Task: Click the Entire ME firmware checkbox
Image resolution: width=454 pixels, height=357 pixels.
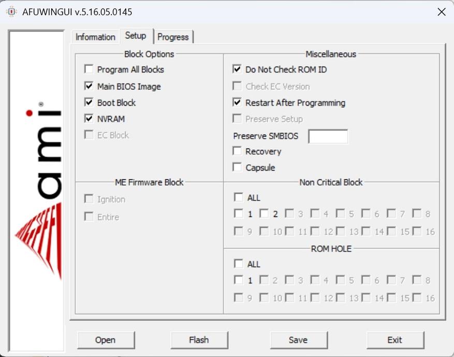Action: (x=89, y=217)
